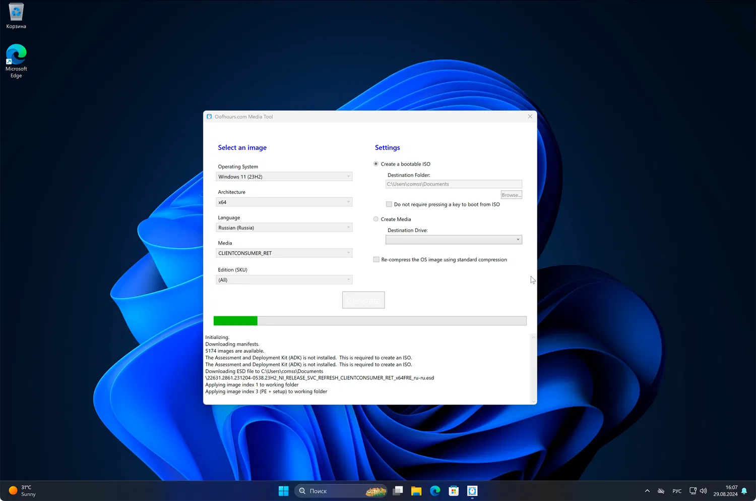Open Task View in the taskbar

[398, 491]
